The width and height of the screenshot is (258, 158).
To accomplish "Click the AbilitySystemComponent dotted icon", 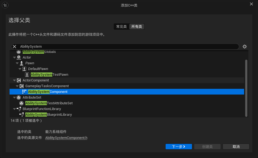I will tap(24, 92).
